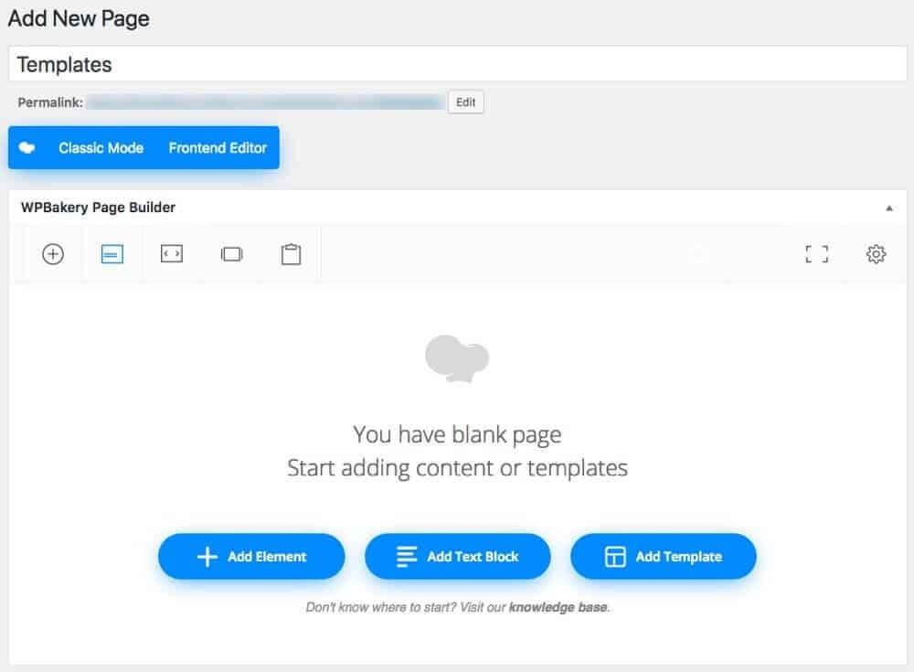This screenshot has height=672, width=914.
Task: Open the knowledge base link
Action: pyautogui.click(x=558, y=607)
